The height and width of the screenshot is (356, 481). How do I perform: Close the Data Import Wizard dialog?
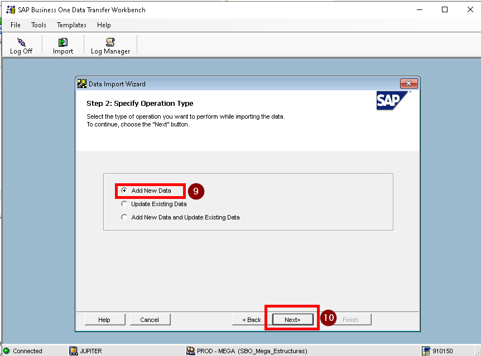408,84
